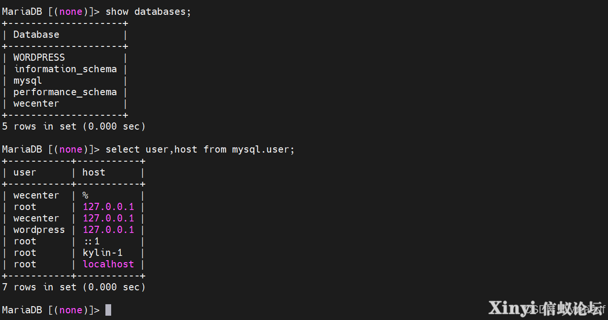This screenshot has width=608, height=320.
Task: Click the information_schema database entry
Action: tap(65, 69)
